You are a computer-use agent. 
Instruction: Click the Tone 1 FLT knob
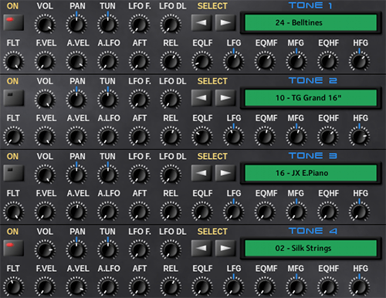click(x=14, y=61)
